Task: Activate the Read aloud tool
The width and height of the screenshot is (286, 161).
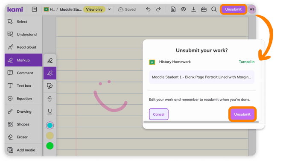Action: tap(23, 47)
